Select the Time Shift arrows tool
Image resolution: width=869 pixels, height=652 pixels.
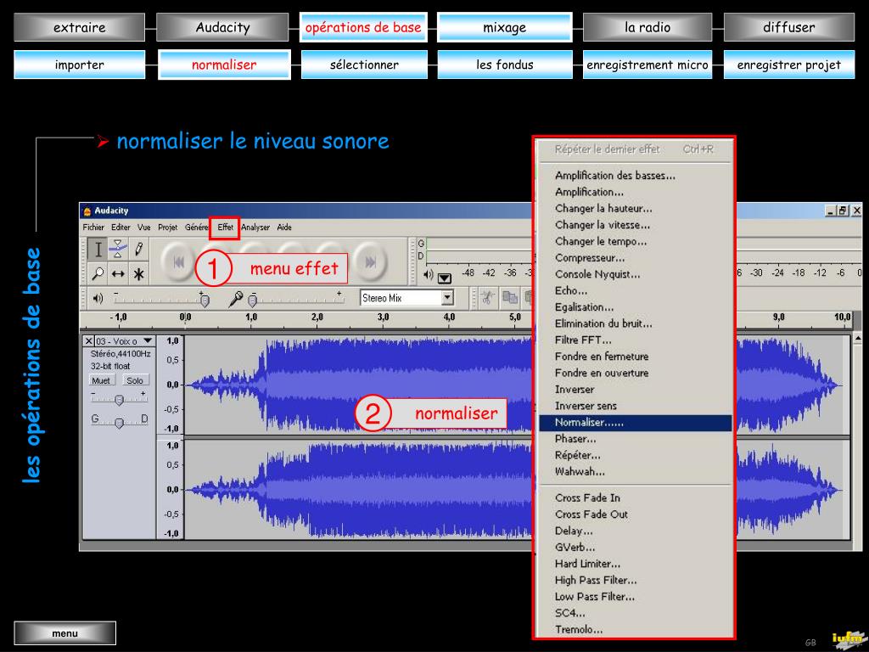coord(118,273)
